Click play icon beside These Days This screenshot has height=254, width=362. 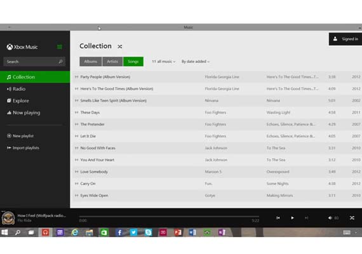tap(77, 112)
